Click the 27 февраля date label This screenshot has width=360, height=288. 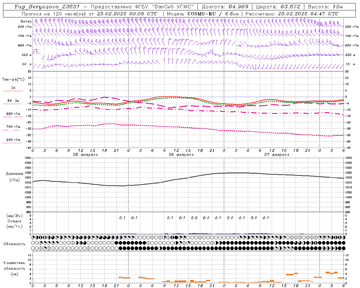pyautogui.click(x=277, y=155)
